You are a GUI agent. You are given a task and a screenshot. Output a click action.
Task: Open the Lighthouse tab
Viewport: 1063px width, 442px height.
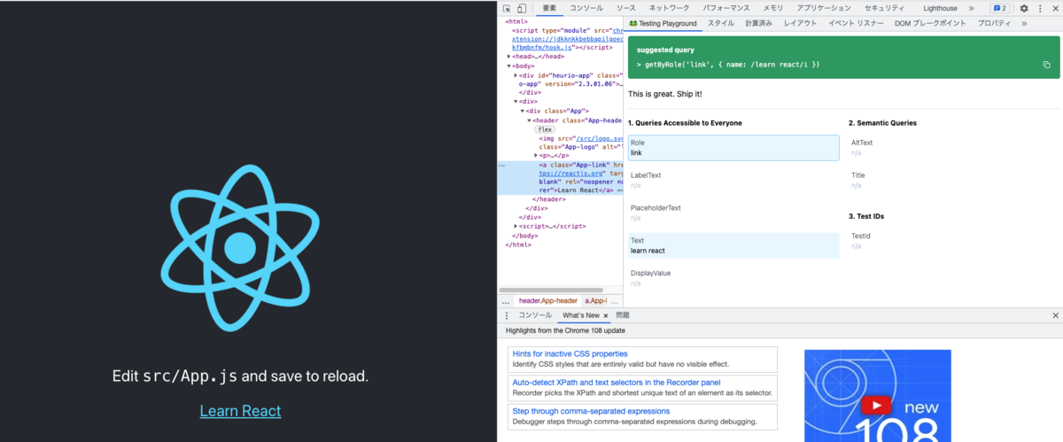[x=940, y=8]
